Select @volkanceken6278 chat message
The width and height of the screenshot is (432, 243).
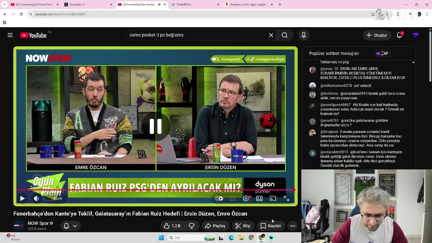click(x=359, y=86)
